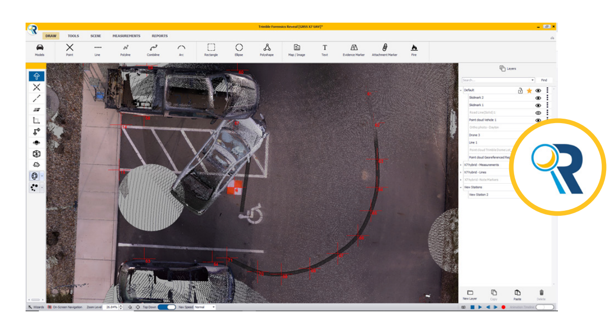Click the Arc drawing tool
Image resolution: width=614 pixels, height=329 pixels.
[181, 49]
